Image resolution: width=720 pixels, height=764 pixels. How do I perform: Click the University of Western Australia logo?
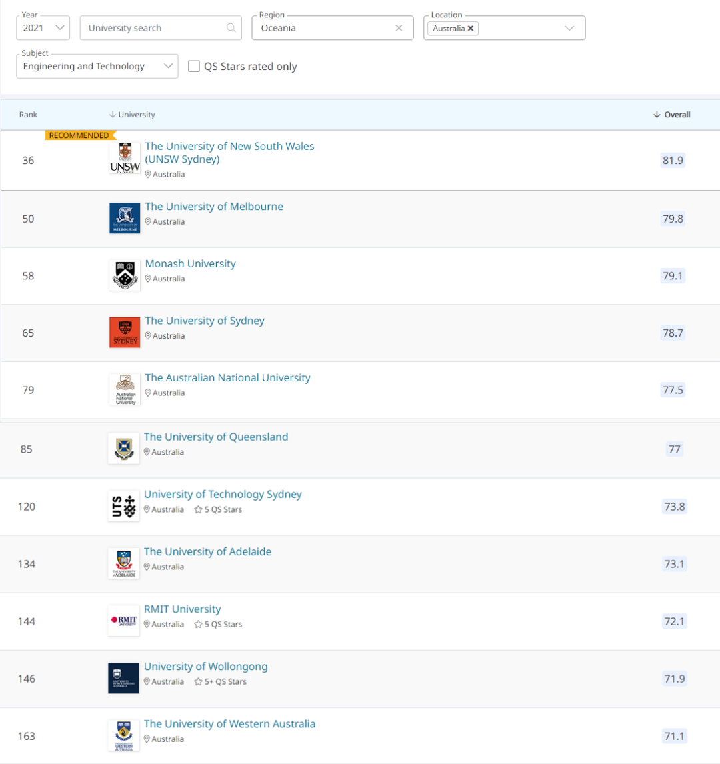(x=124, y=735)
